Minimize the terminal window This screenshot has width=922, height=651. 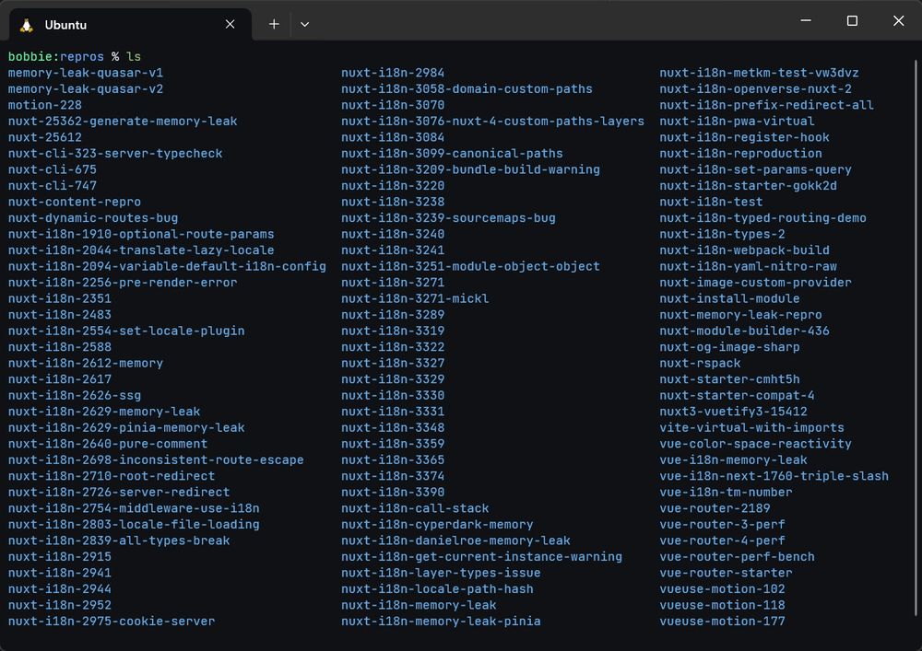click(x=806, y=20)
